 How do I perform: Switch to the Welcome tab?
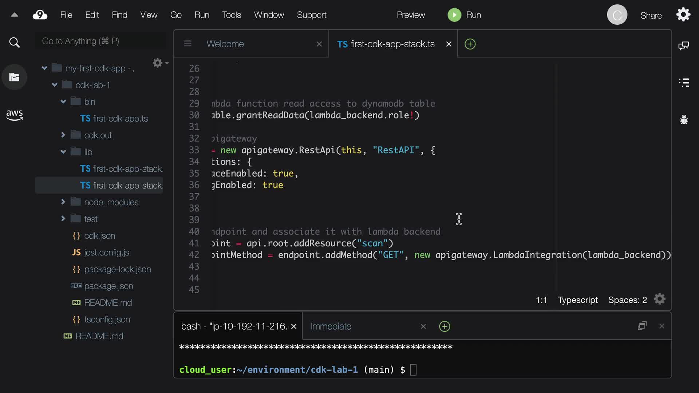pos(225,44)
